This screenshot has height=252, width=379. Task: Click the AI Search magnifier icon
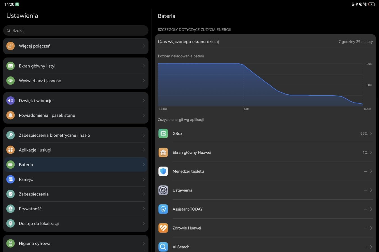pyautogui.click(x=163, y=247)
